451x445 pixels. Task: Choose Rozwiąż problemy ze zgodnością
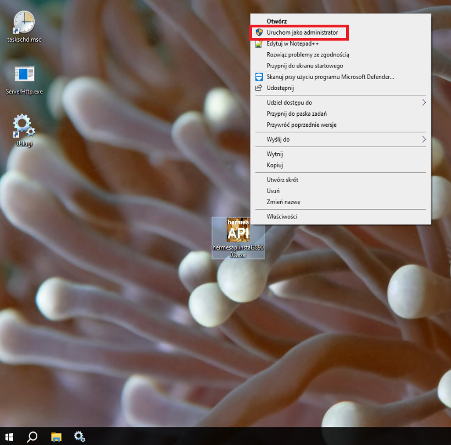pos(308,55)
